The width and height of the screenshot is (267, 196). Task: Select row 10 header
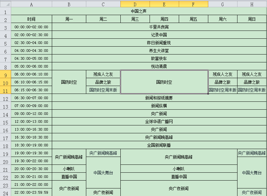(x=6, y=82)
